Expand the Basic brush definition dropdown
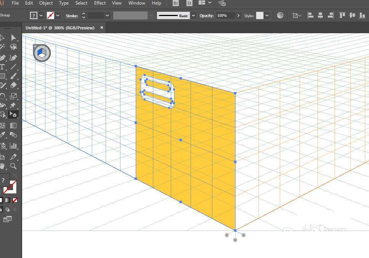Image resolution: width=369 pixels, height=258 pixels. pos(194,16)
